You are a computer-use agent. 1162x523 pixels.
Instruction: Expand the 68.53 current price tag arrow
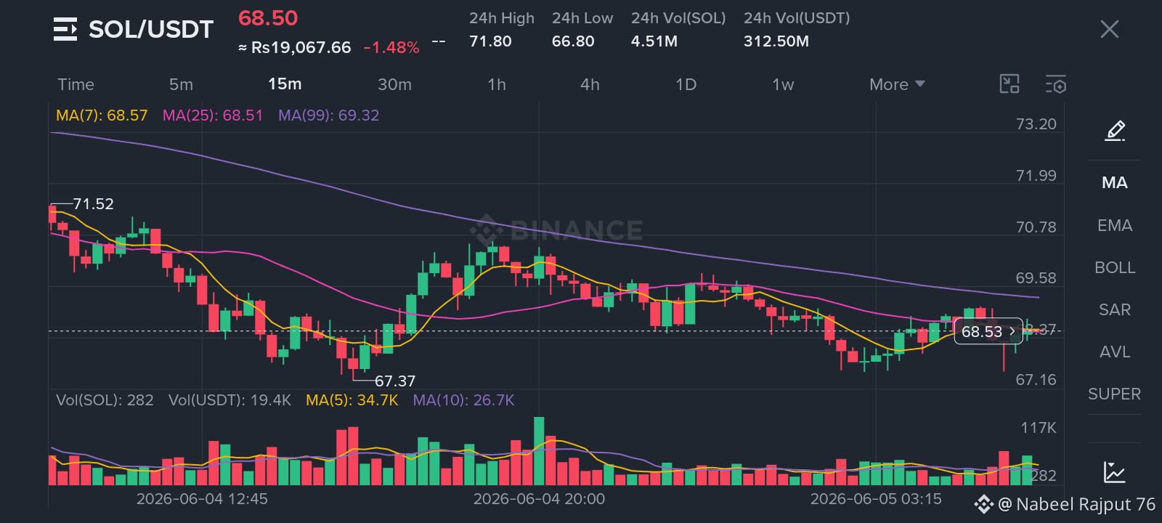pyautogui.click(x=1012, y=331)
